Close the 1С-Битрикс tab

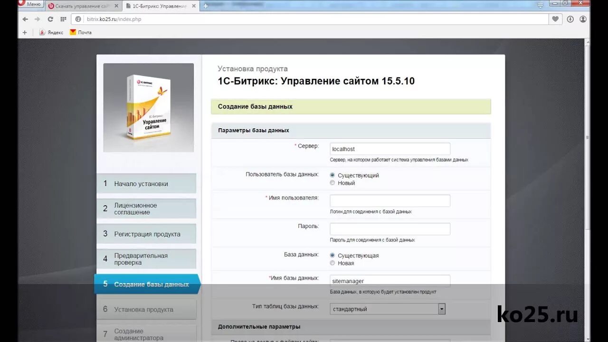(193, 6)
